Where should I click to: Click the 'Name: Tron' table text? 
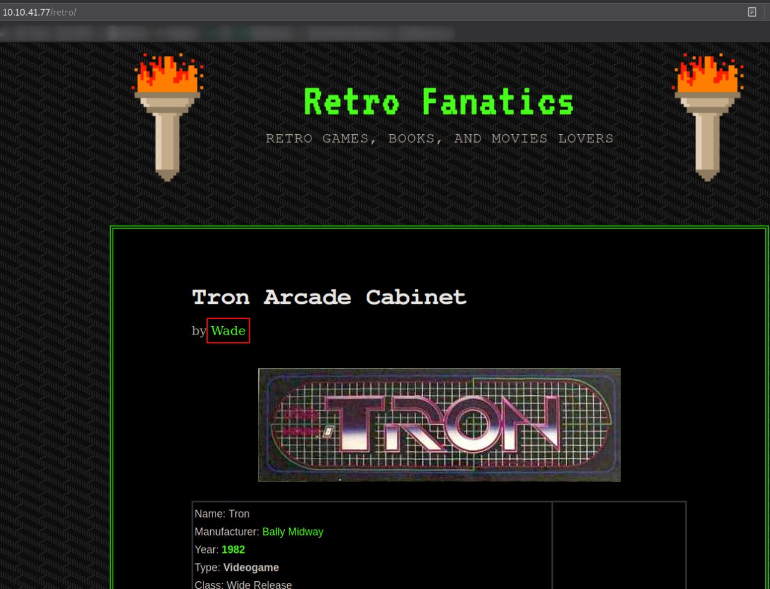(x=222, y=514)
